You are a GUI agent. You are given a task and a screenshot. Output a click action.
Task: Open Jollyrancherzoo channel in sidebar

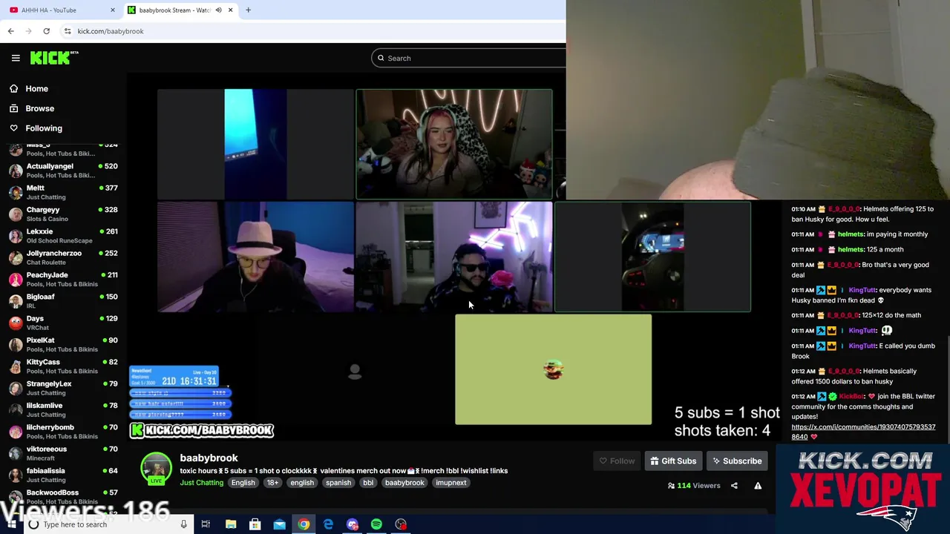click(63, 257)
